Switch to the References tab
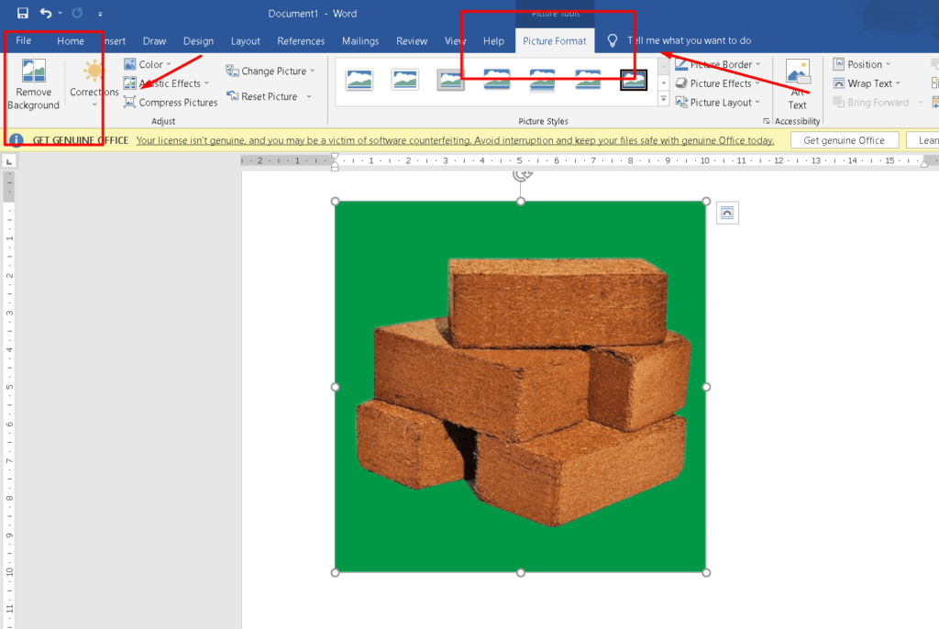This screenshot has height=629, width=939. 301,41
